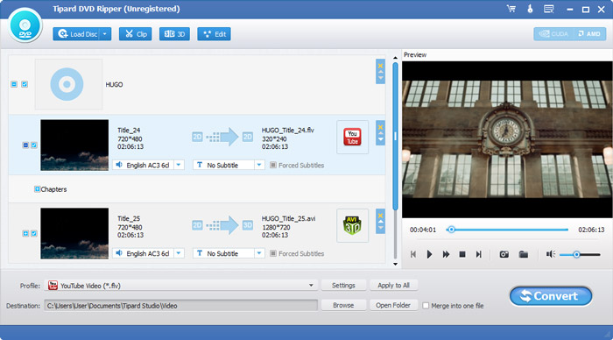Collapse the HUGO disc tree
Image resolution: width=613 pixels, height=340 pixels.
click(14, 84)
